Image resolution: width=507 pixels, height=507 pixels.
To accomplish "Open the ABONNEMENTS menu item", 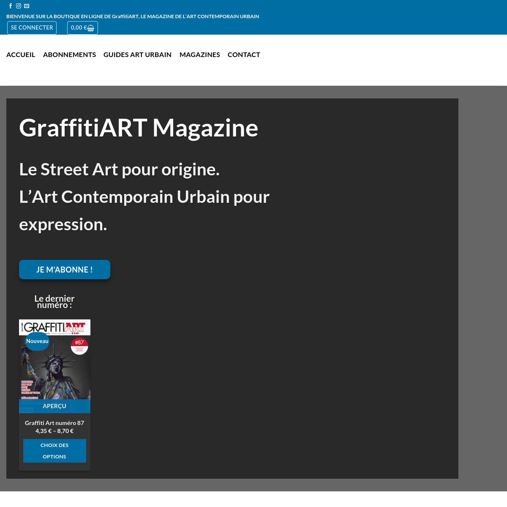I will (x=69, y=55).
